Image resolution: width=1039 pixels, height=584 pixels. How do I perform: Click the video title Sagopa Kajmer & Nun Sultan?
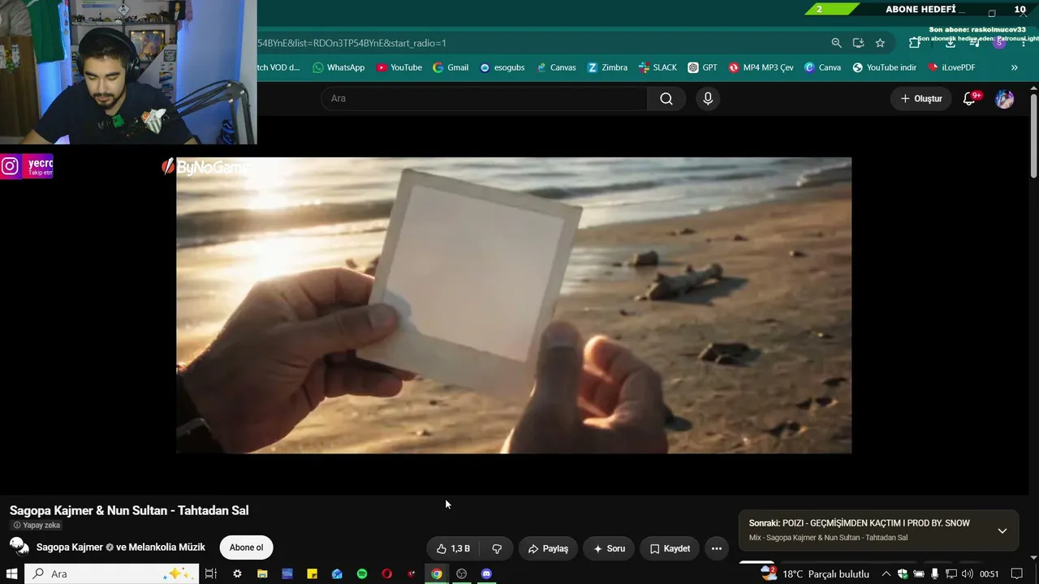[129, 510]
